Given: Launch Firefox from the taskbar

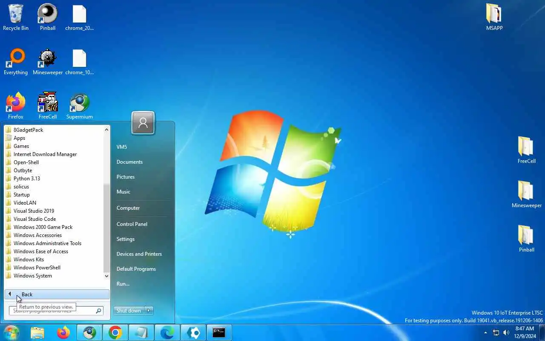Looking at the screenshot, I should (x=63, y=333).
